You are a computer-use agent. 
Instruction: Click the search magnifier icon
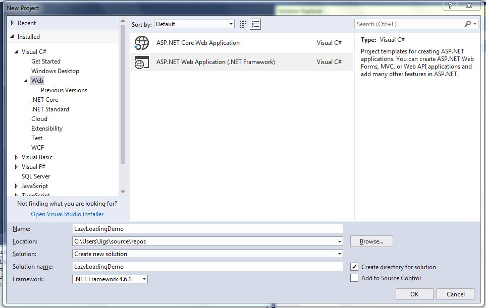coord(467,24)
